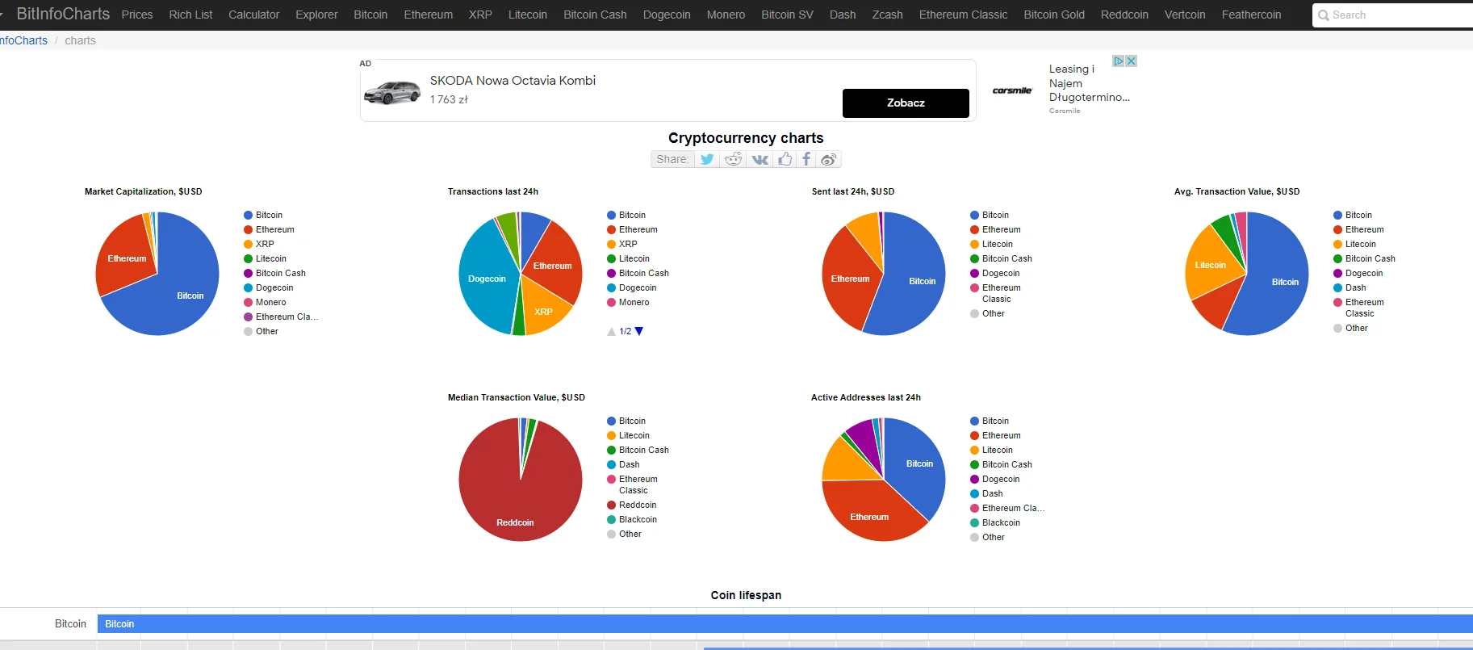Click Reddcoin legend swatch in Median Transaction Value

(x=612, y=505)
